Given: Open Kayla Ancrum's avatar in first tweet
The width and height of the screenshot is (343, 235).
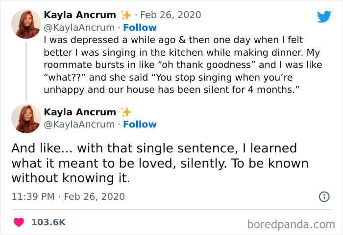Looking at the screenshot, I should 26,23.
